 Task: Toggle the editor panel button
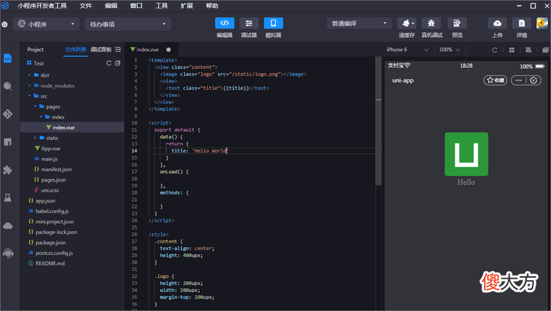[x=224, y=23]
